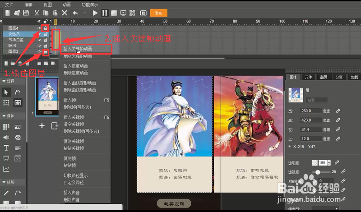Image resolution: width=361 pixels, height=212 pixels.
Task: Create a layer folder below the layer list
Action: 13,63
